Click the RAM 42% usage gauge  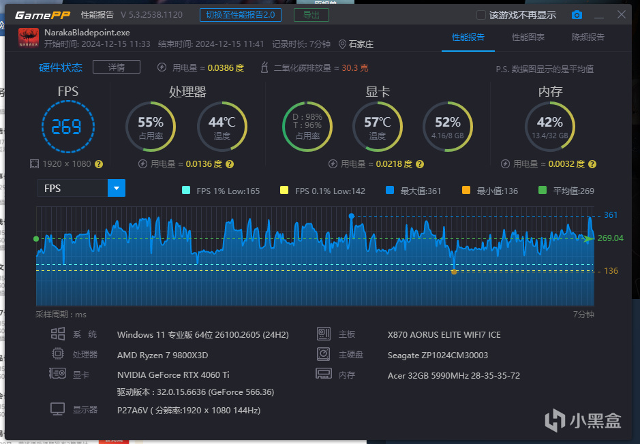pos(550,127)
